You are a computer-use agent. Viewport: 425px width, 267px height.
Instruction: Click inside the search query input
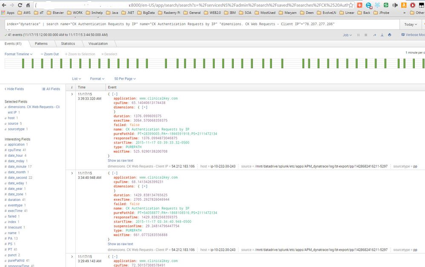point(200,24)
